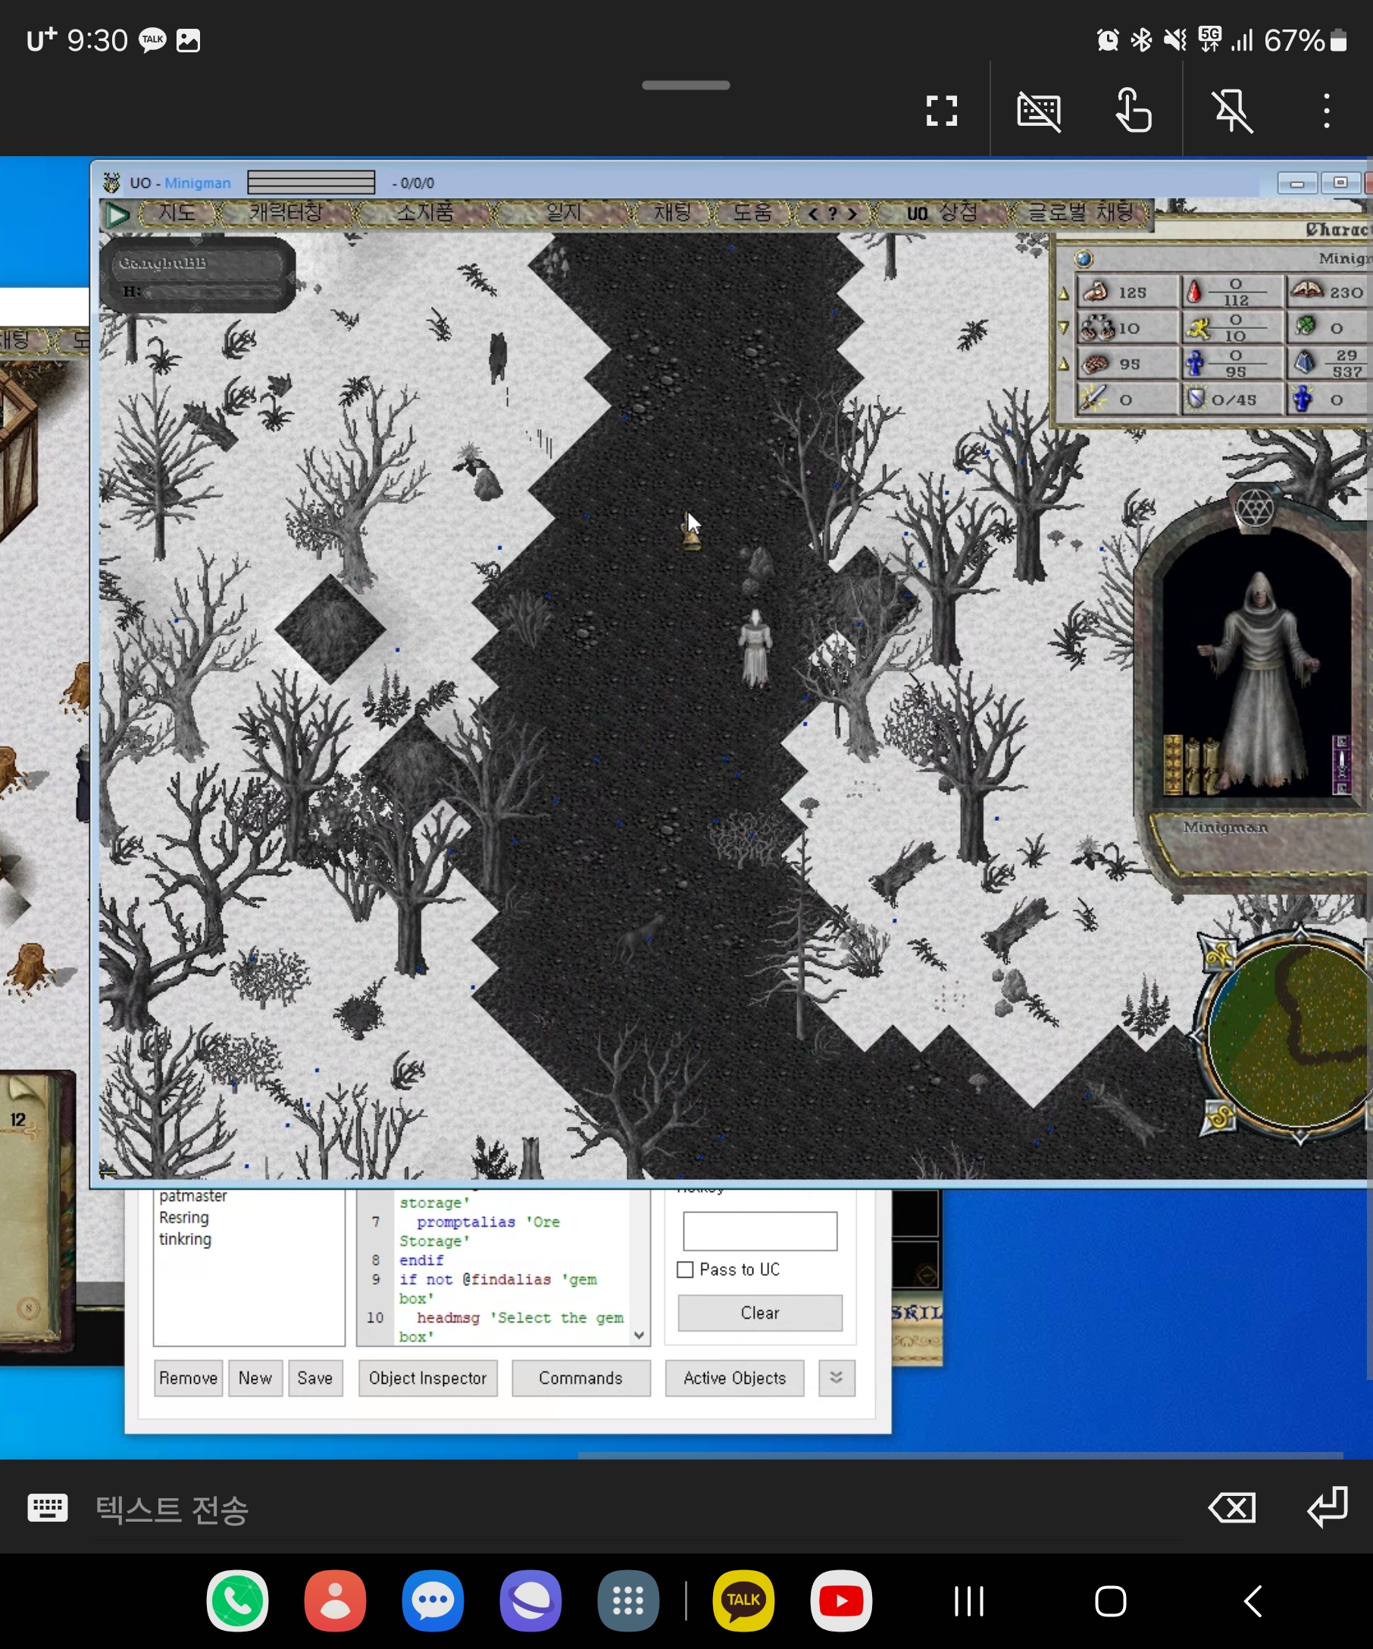Open the 글로벌 채팅 menu
1373x1649 pixels.
click(x=1082, y=213)
